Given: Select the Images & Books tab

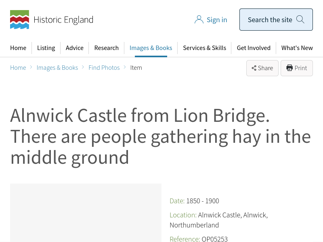Looking at the screenshot, I should click(151, 48).
